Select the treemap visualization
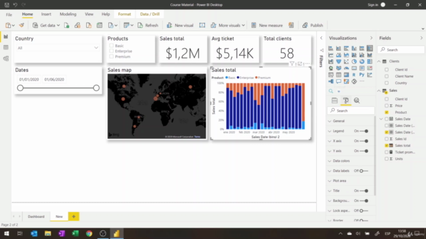Image resolution: width=426 pixels, height=239 pixels. pyautogui.click(x=370, y=62)
